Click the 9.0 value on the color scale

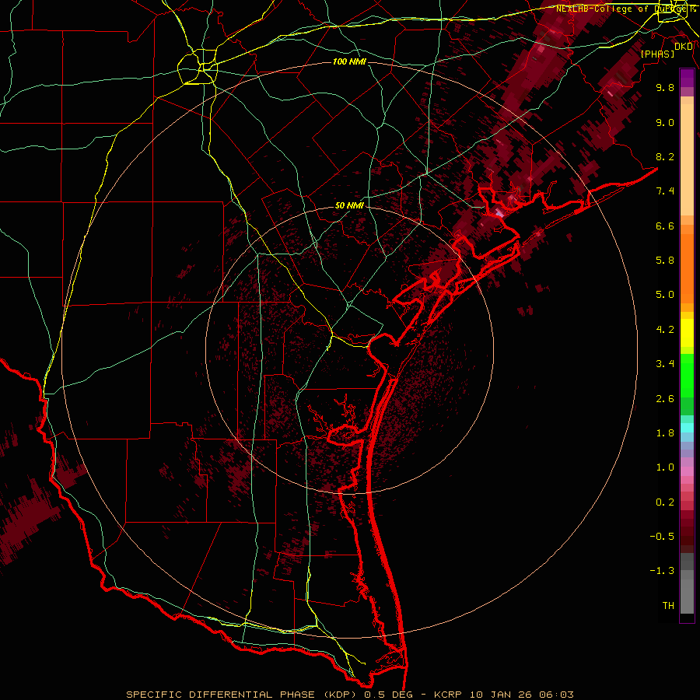(x=665, y=122)
